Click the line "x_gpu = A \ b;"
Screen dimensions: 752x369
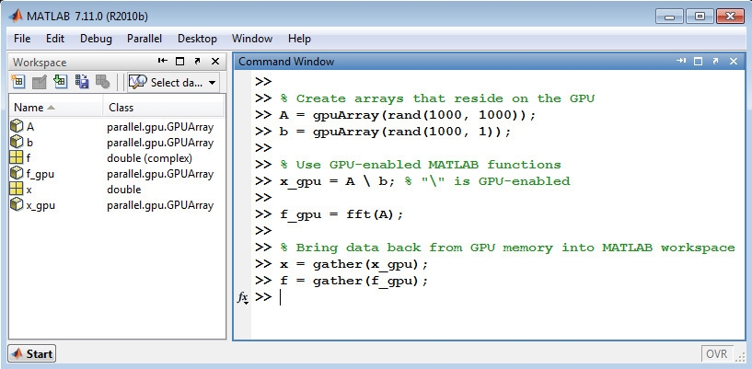pyautogui.click(x=338, y=181)
